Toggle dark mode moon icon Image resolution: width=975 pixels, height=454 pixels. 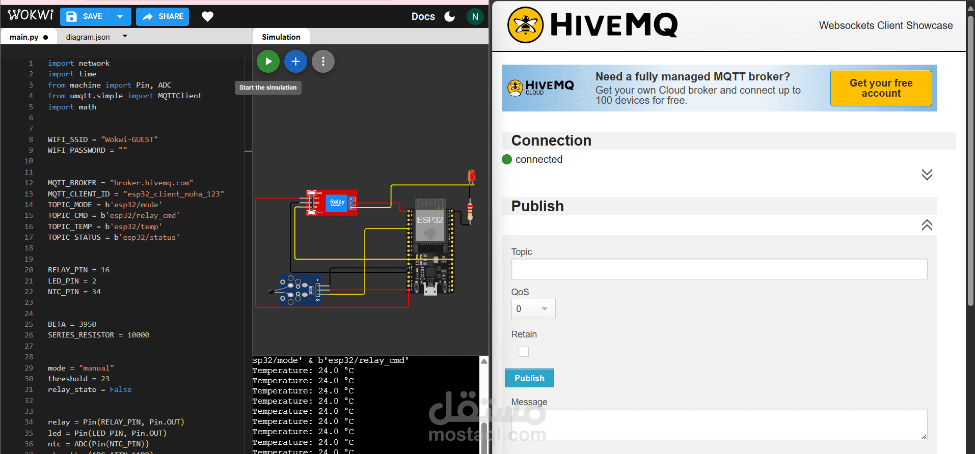pos(450,16)
